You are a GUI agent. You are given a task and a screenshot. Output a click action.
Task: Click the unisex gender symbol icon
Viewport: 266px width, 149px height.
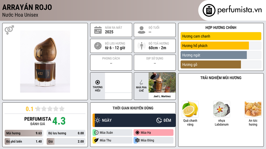pyautogui.click(x=9, y=30)
